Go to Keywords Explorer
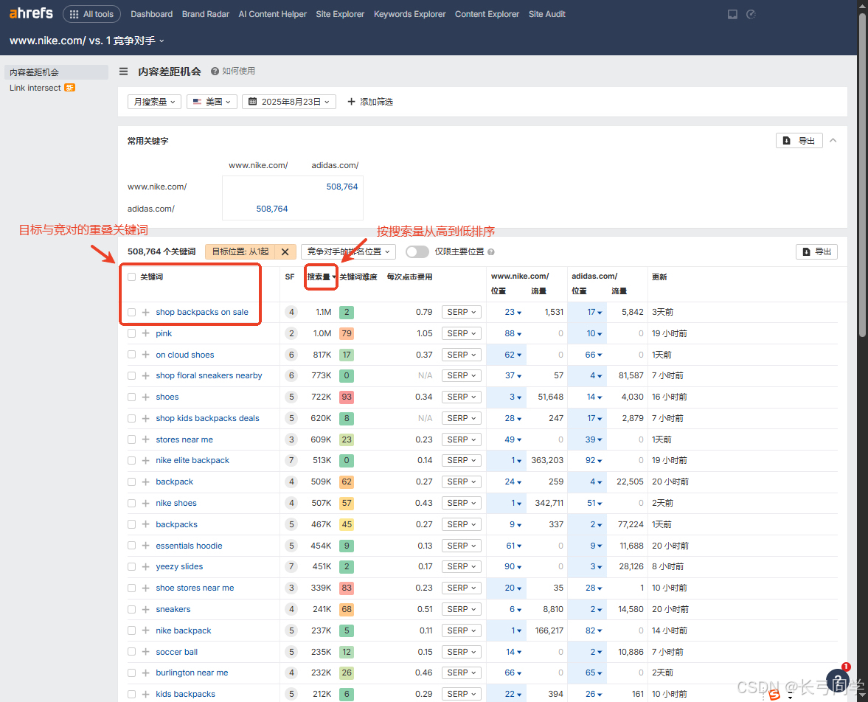 (409, 14)
